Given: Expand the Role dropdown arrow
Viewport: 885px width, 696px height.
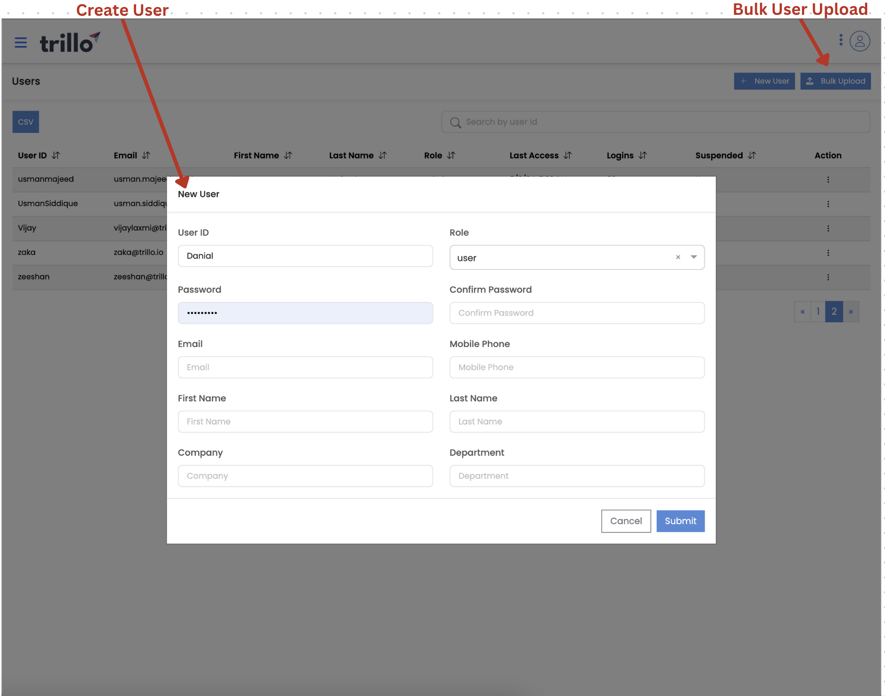Looking at the screenshot, I should pos(694,257).
